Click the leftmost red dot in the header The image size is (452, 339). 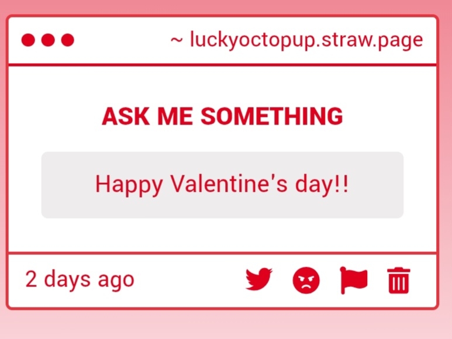(x=28, y=40)
